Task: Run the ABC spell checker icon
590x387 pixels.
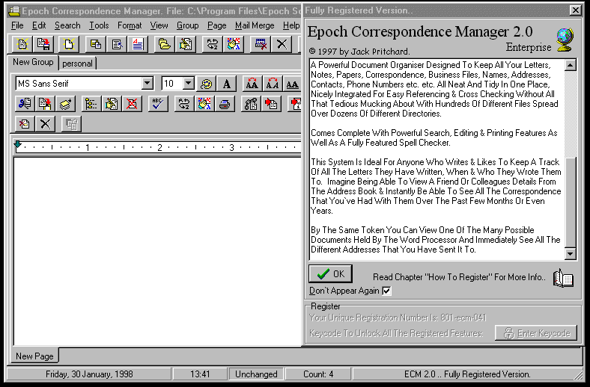Action: click(158, 104)
